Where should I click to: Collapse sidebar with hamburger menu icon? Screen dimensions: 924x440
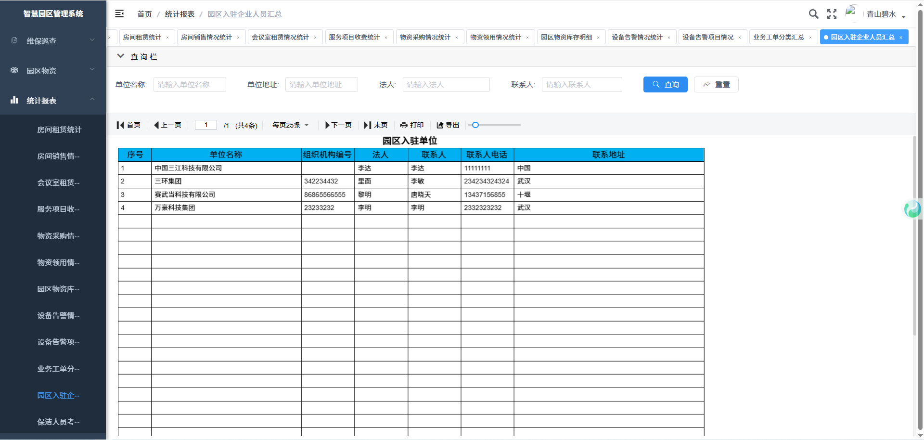click(x=119, y=14)
